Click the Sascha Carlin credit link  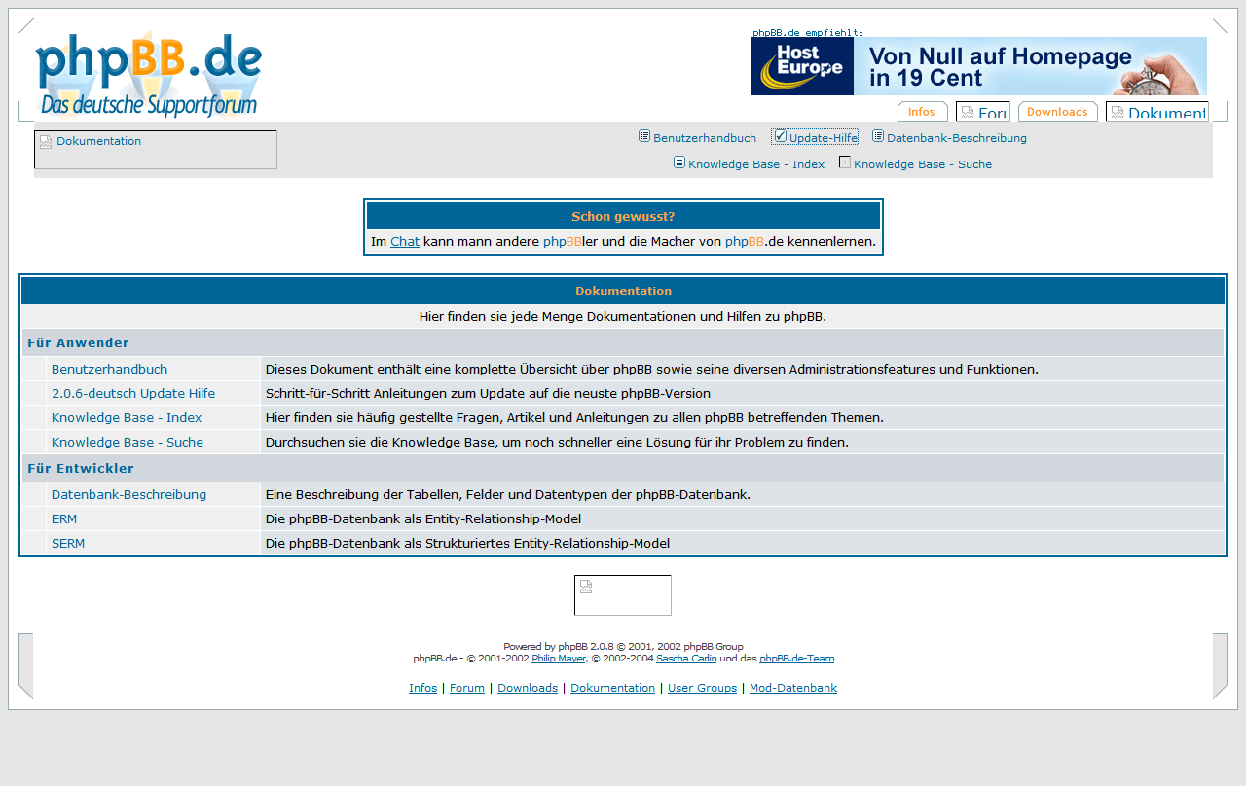pyautogui.click(x=686, y=659)
